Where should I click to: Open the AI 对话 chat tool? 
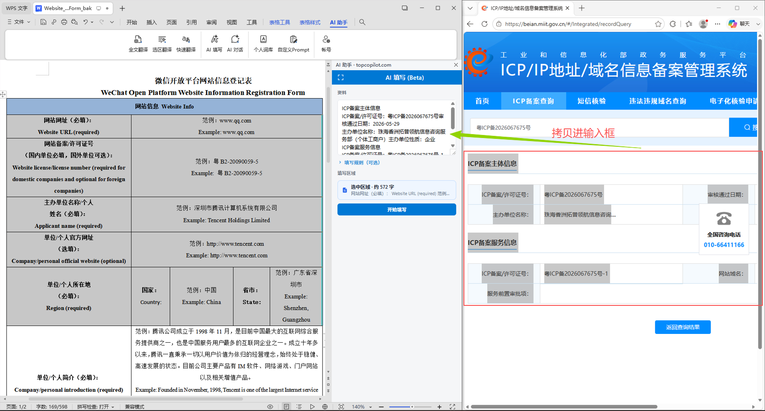[x=235, y=44]
